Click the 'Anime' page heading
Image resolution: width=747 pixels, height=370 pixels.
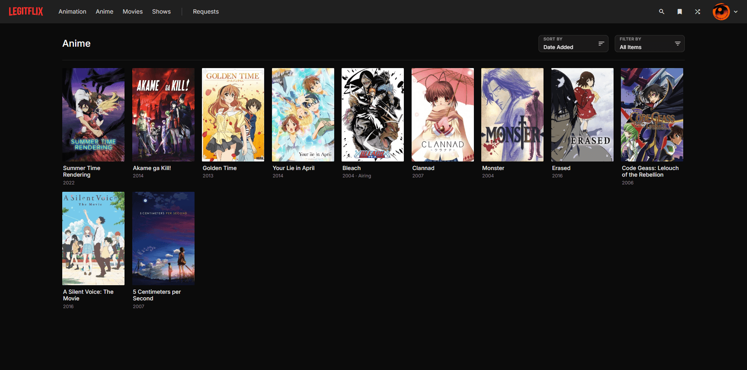(x=76, y=44)
